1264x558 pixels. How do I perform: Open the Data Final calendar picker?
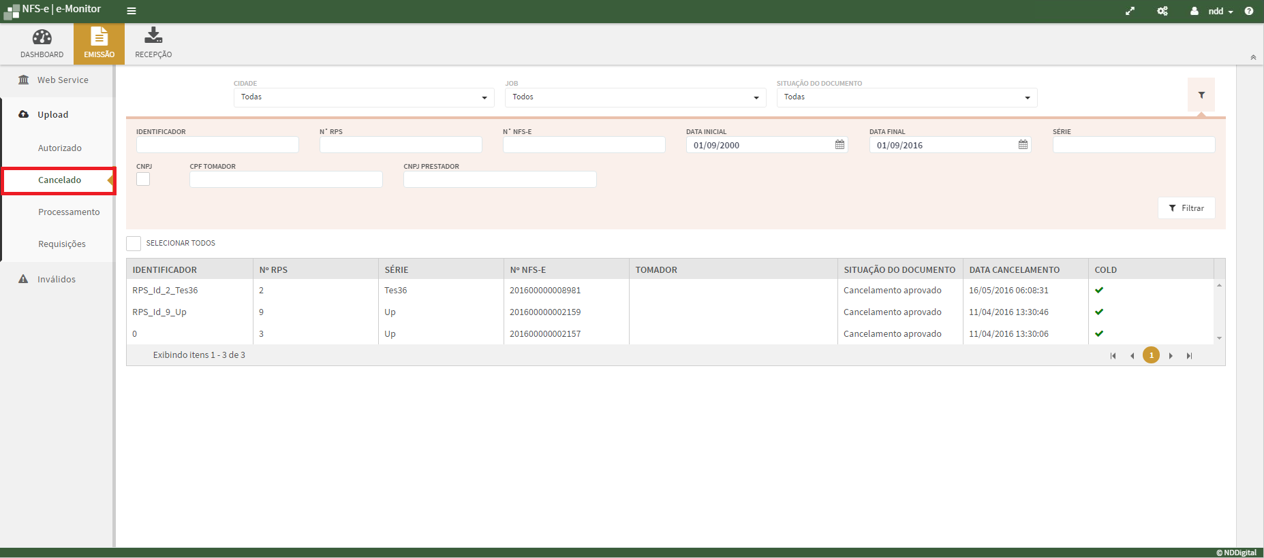point(1023,145)
